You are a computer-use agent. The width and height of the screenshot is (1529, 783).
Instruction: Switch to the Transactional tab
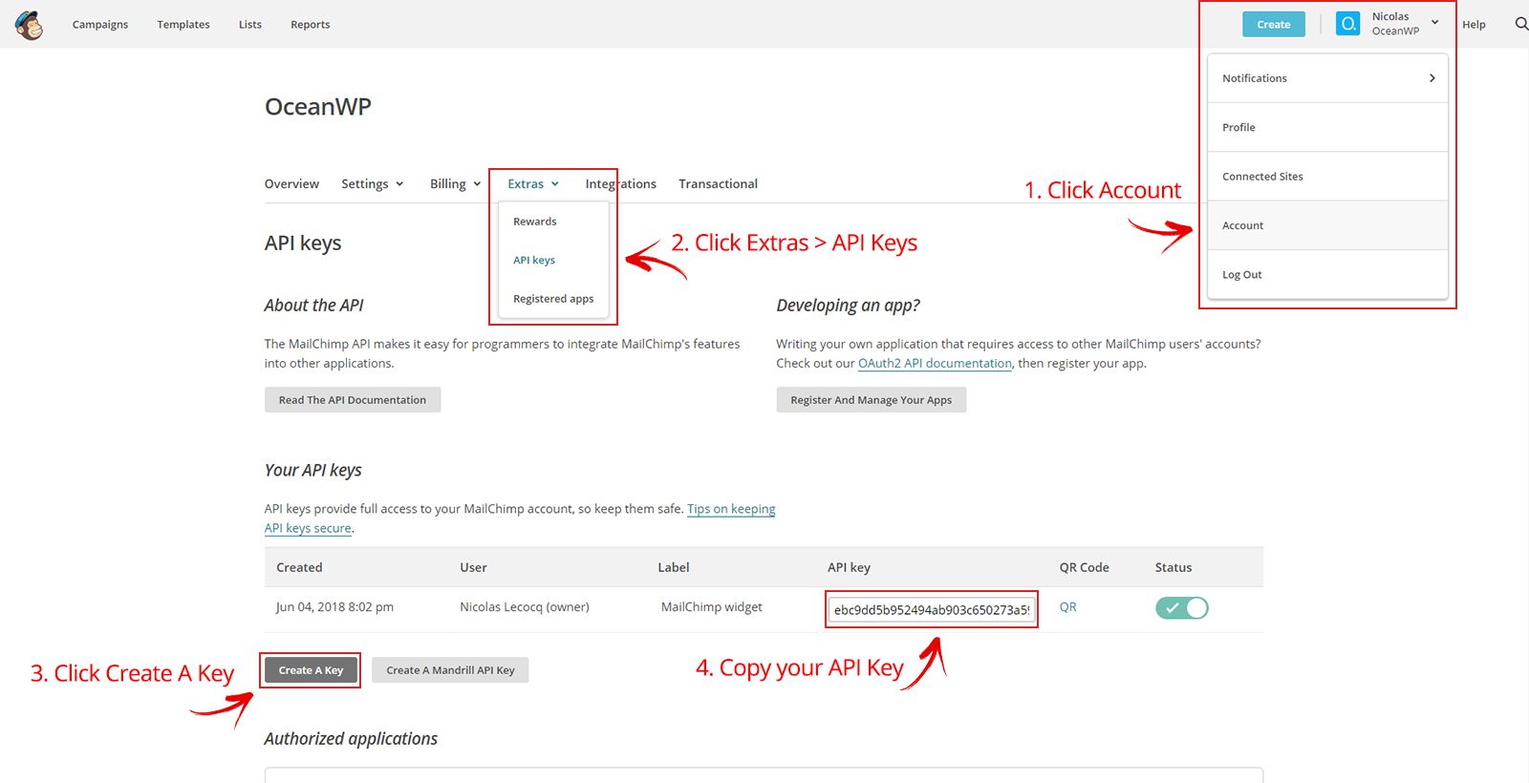[x=718, y=184]
